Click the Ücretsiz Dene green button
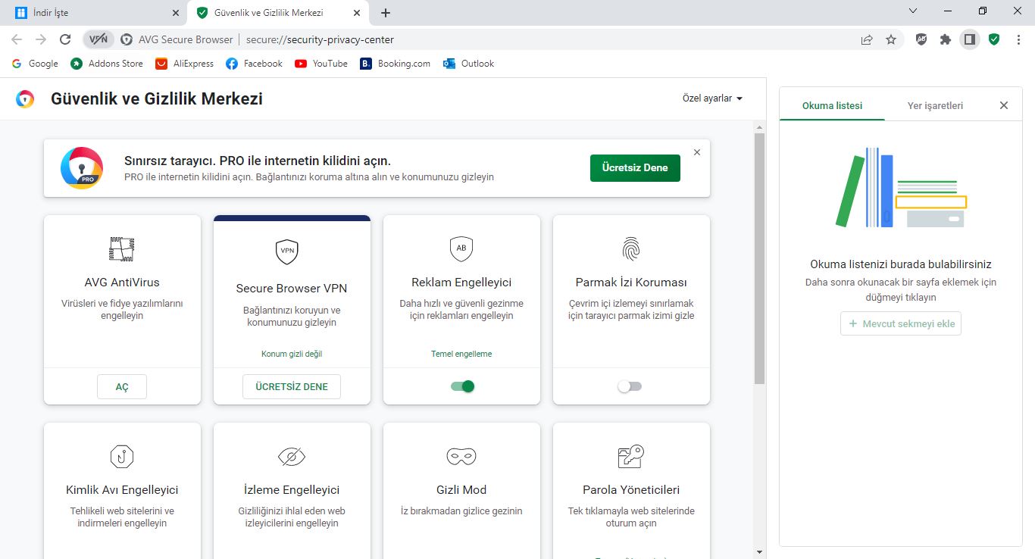1035x559 pixels. click(635, 167)
